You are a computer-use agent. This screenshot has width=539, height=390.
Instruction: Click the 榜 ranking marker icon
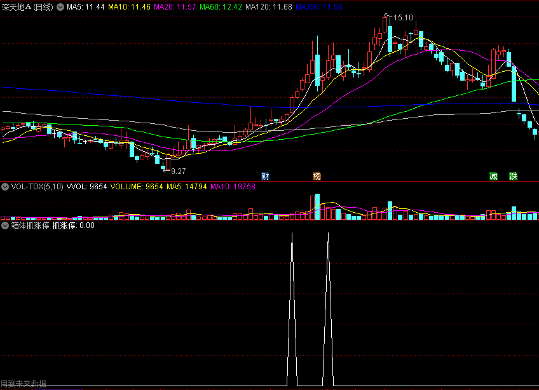pyautogui.click(x=317, y=177)
